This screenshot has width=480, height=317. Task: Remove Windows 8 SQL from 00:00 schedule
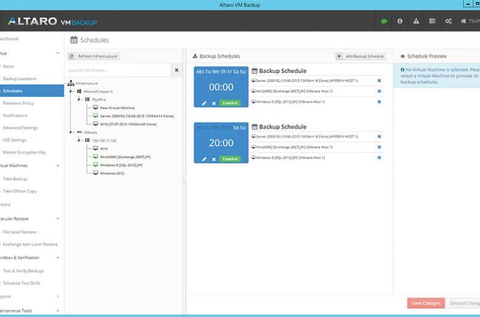[x=379, y=101]
